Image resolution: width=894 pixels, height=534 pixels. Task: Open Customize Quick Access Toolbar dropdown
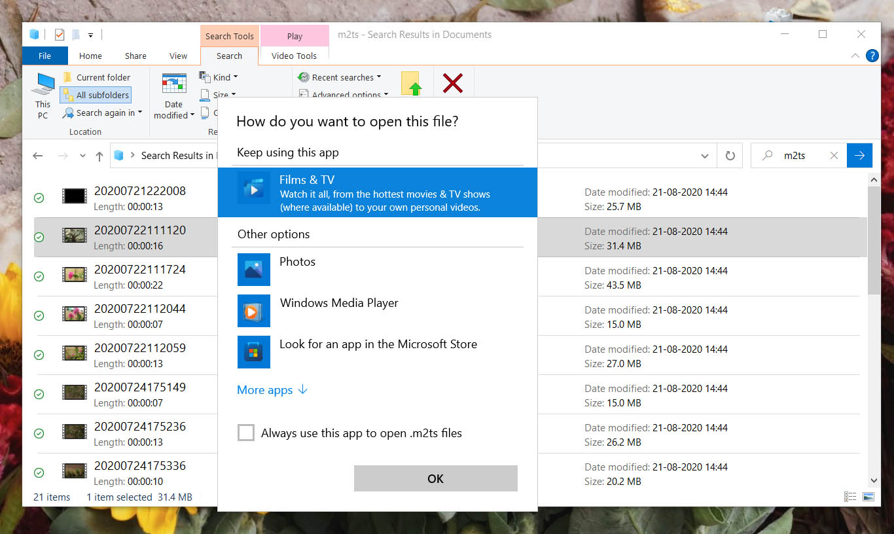coord(90,35)
